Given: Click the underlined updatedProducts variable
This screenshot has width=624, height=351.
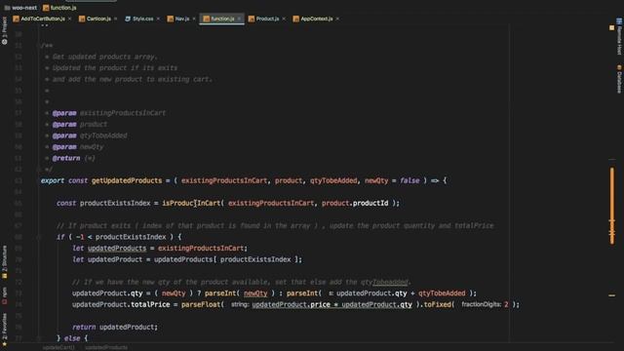Looking at the screenshot, I should point(117,249).
